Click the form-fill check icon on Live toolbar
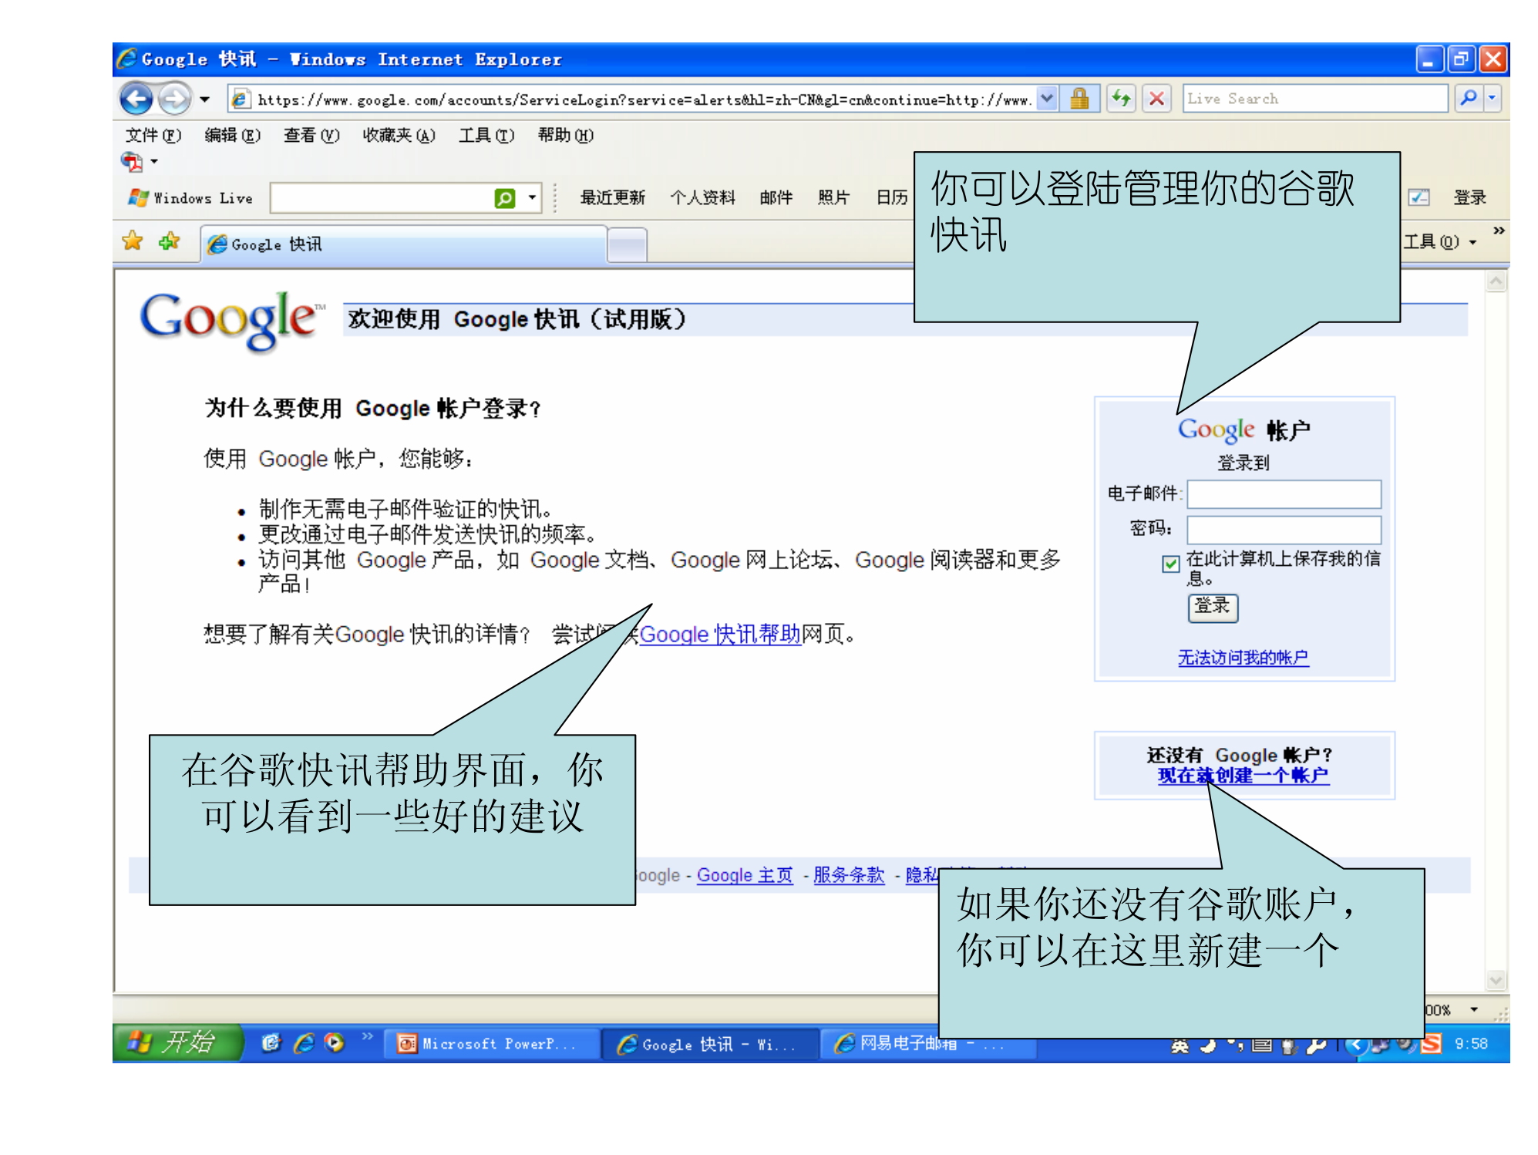The image size is (1538, 1155). (x=1419, y=197)
